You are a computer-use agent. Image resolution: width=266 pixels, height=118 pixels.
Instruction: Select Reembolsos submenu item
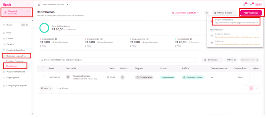12,66
